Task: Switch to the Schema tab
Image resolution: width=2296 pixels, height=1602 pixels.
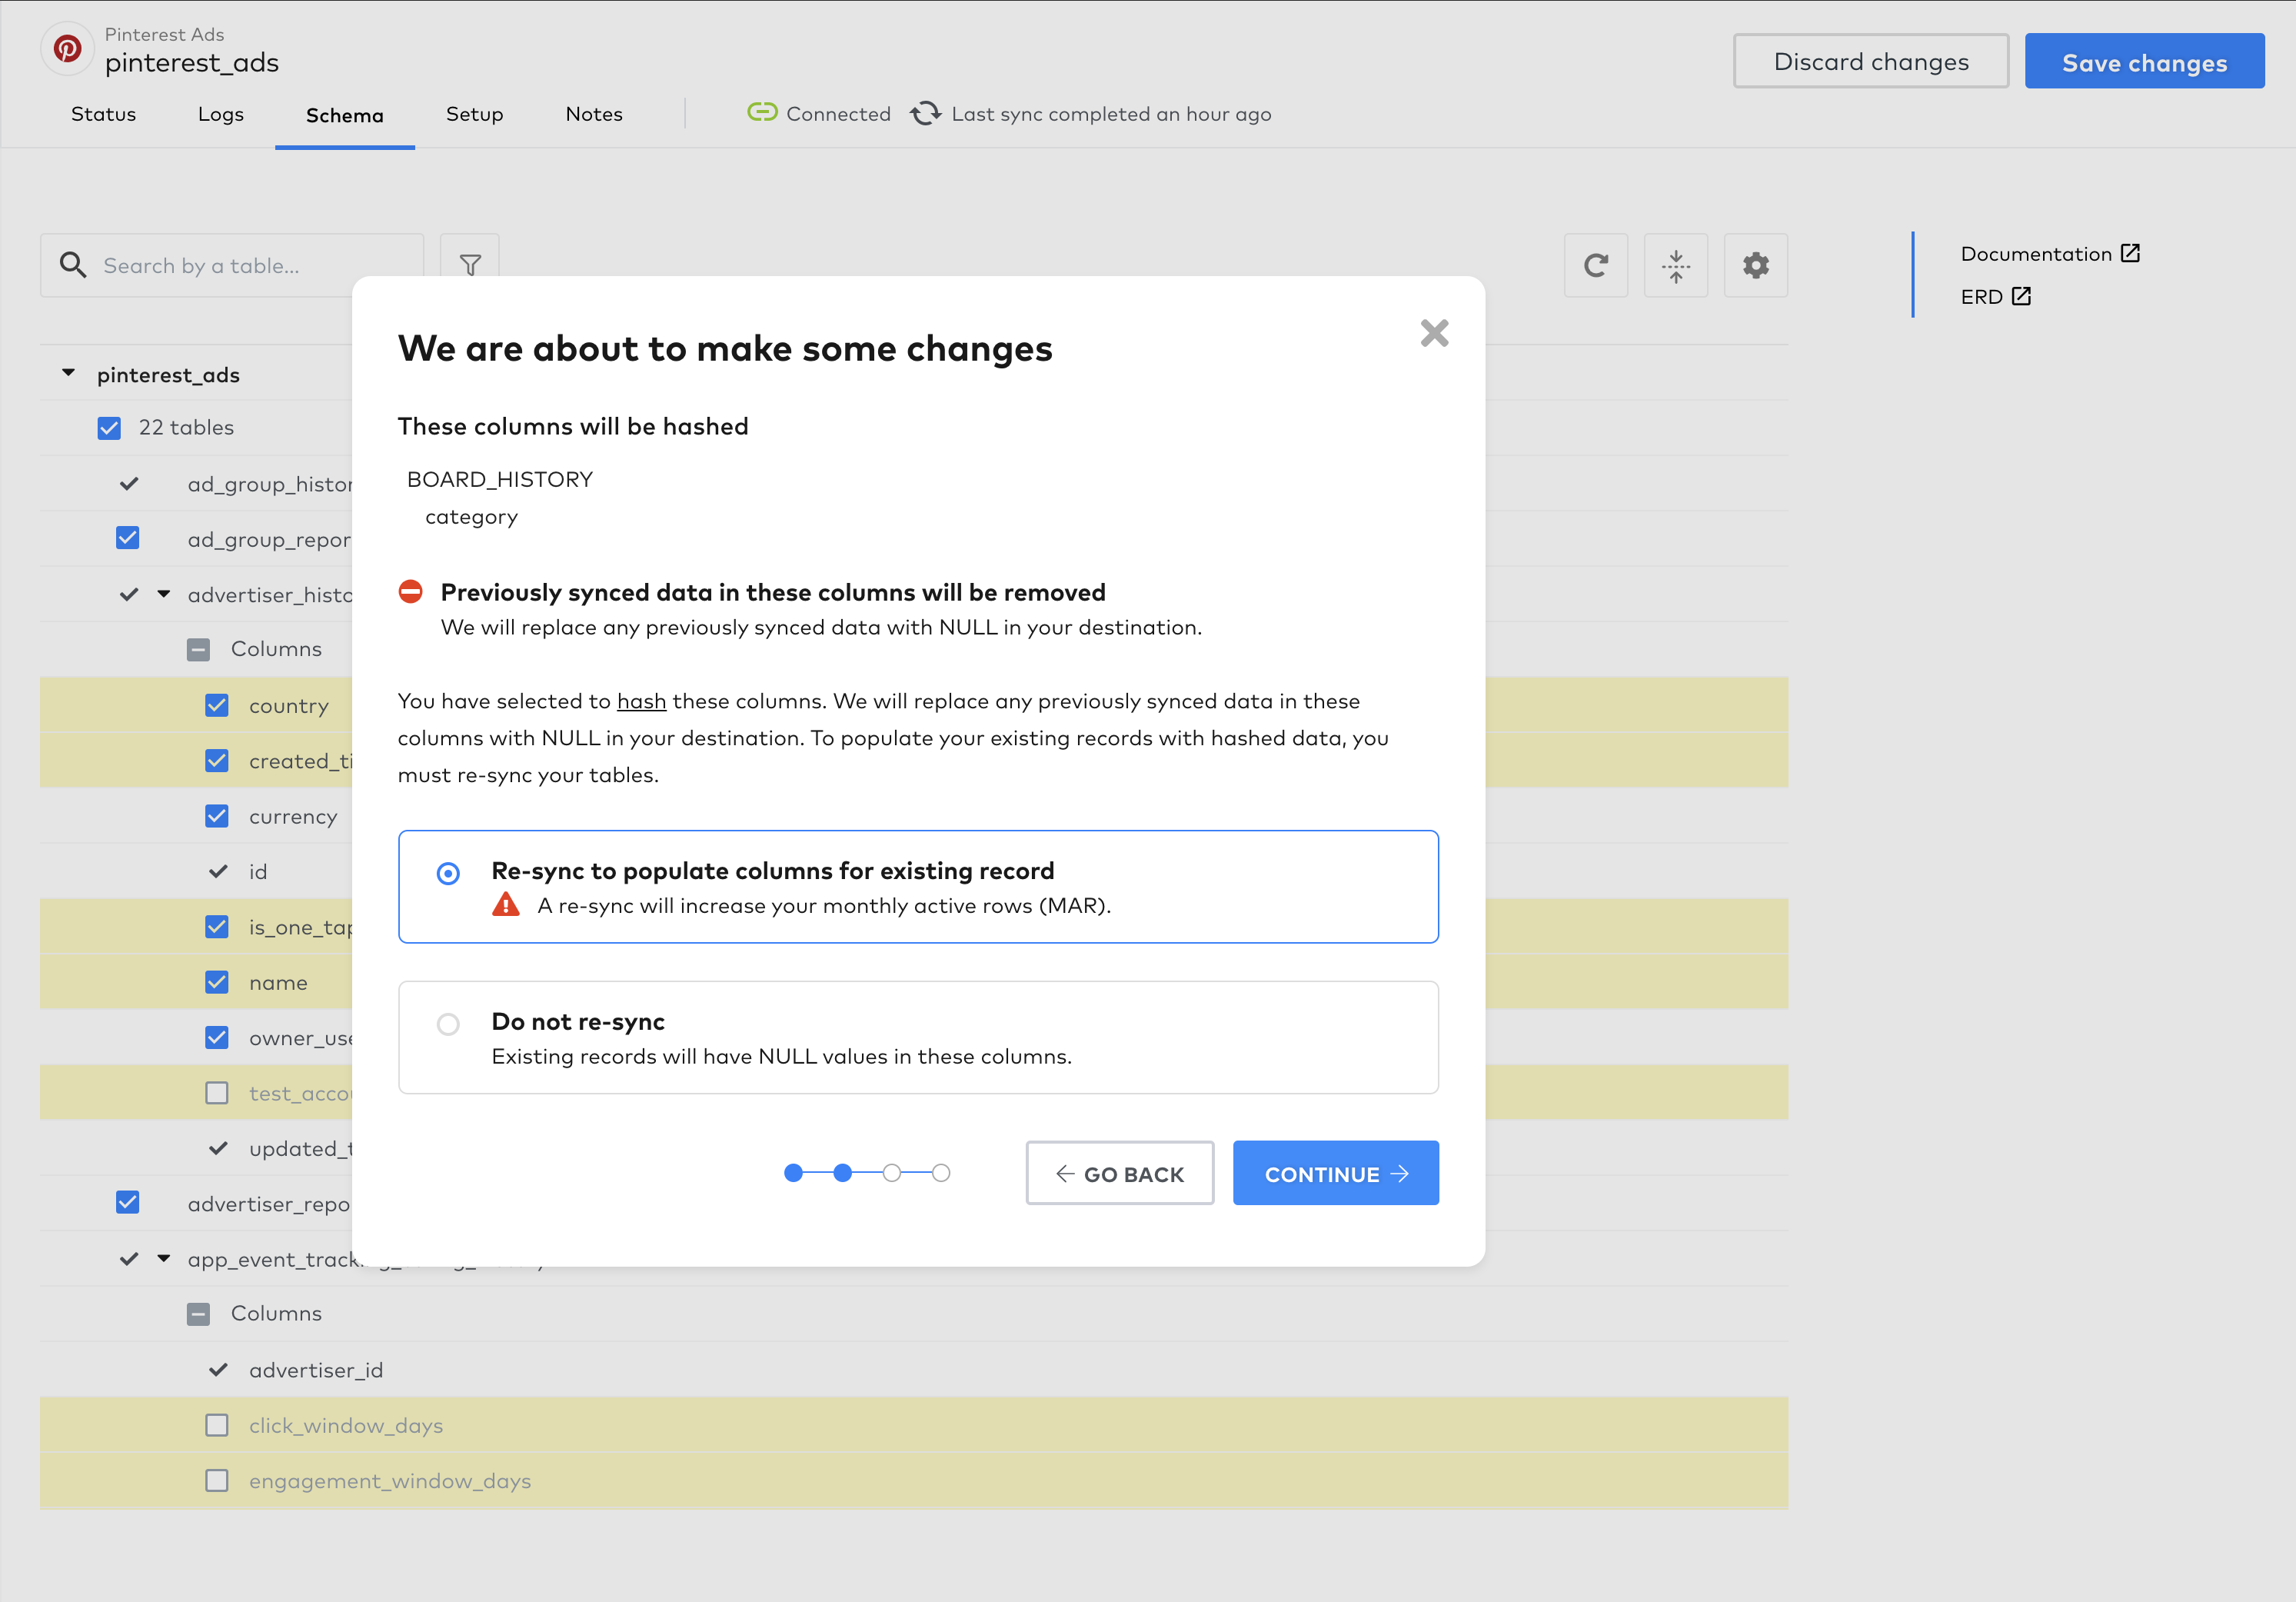Action: pyautogui.click(x=345, y=115)
